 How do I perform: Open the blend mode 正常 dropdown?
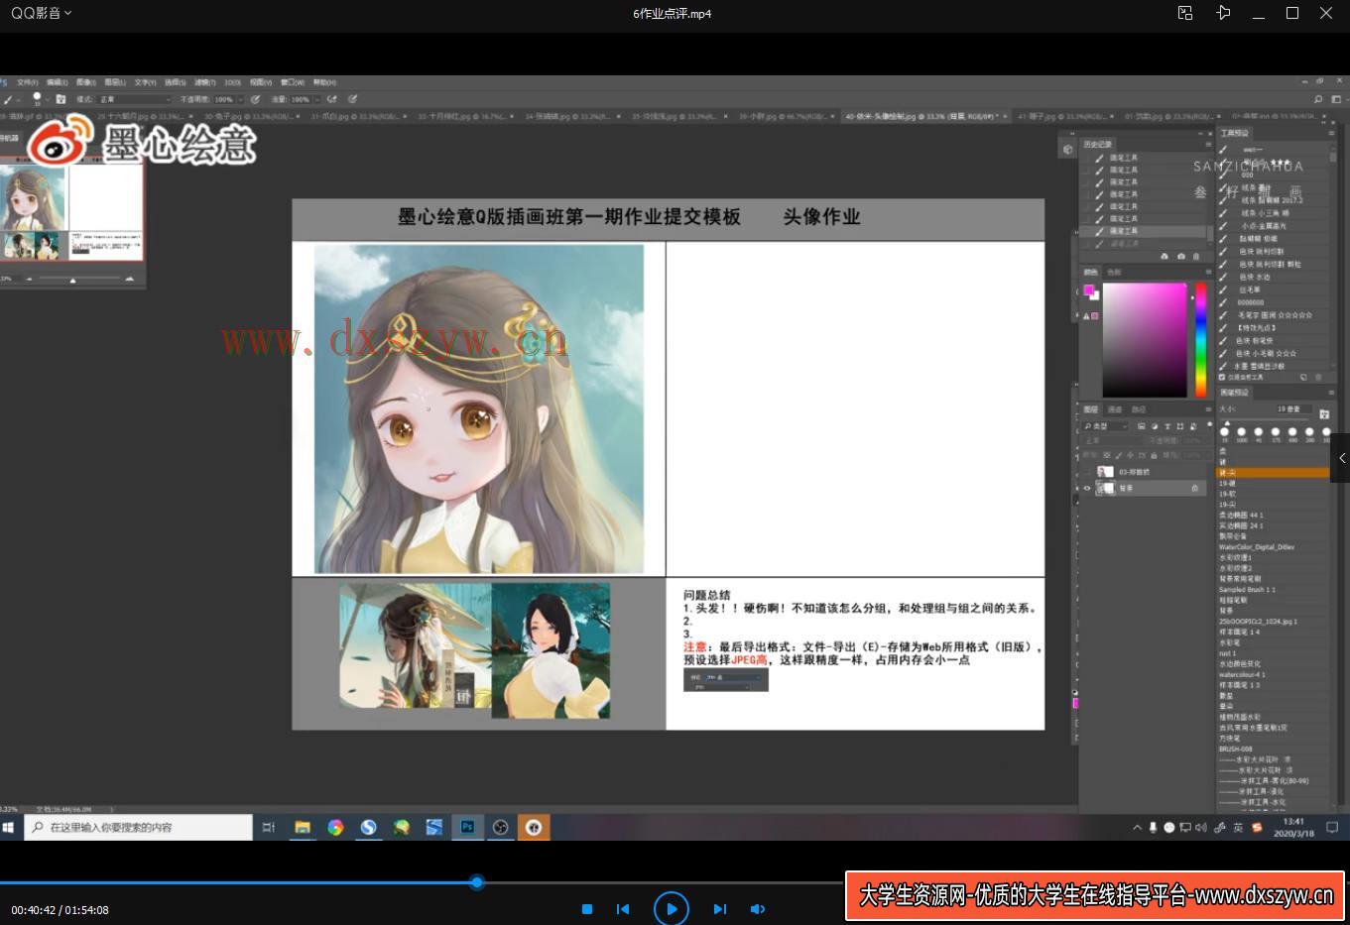tap(135, 99)
